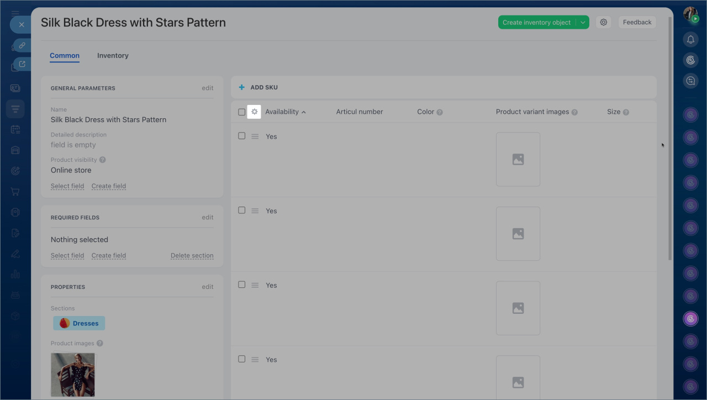
Task: Click the help icon next to Color
Action: (x=440, y=112)
